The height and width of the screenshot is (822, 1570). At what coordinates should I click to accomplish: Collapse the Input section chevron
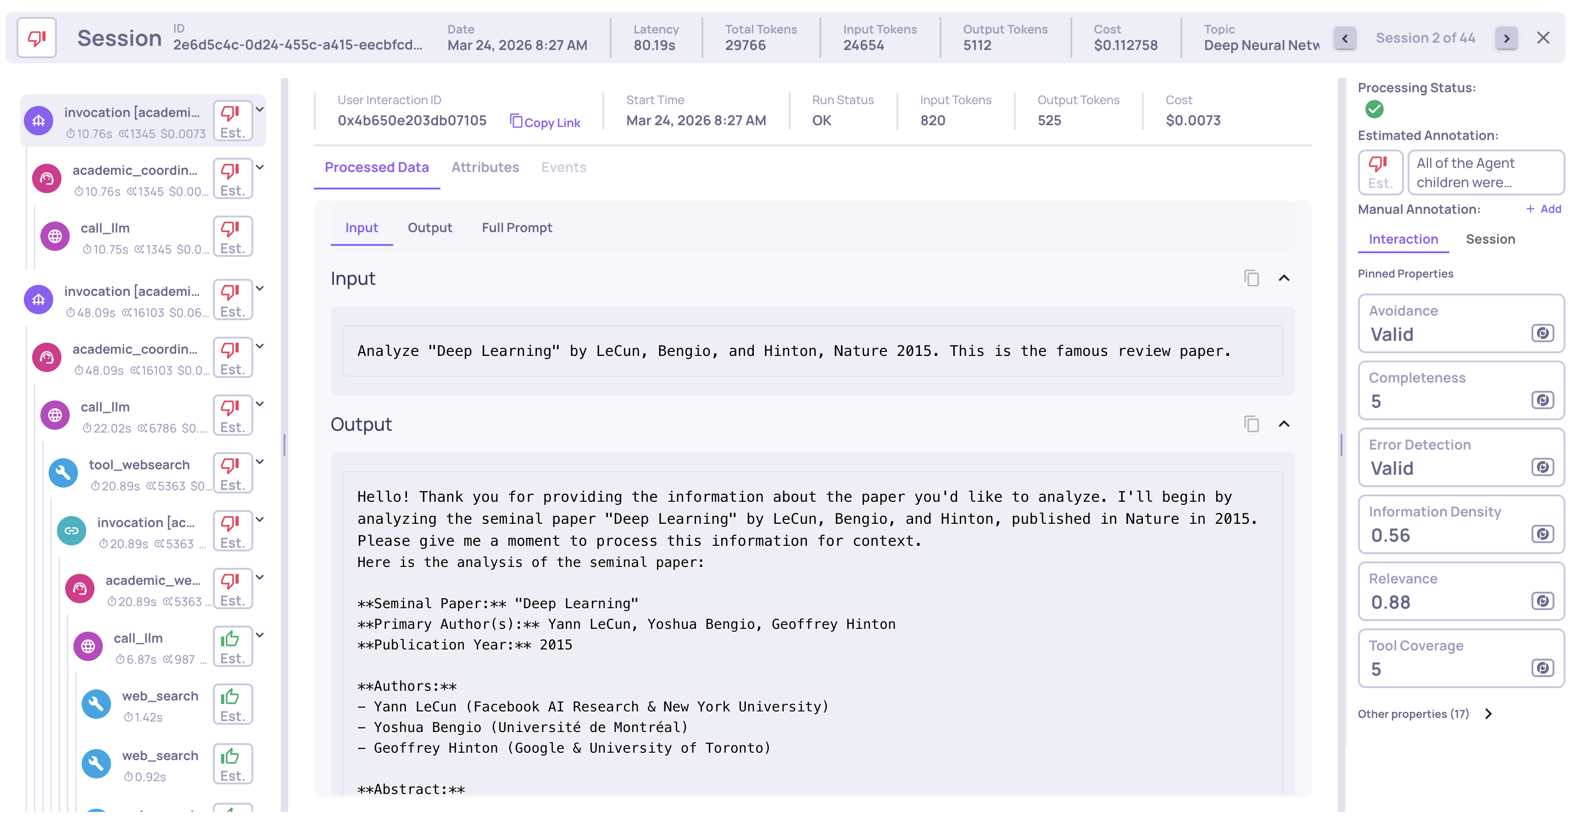click(1284, 278)
